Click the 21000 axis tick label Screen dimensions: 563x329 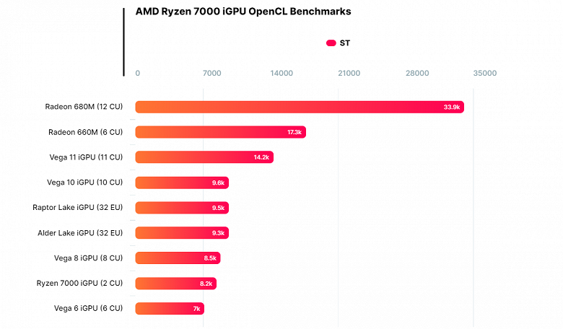click(349, 73)
